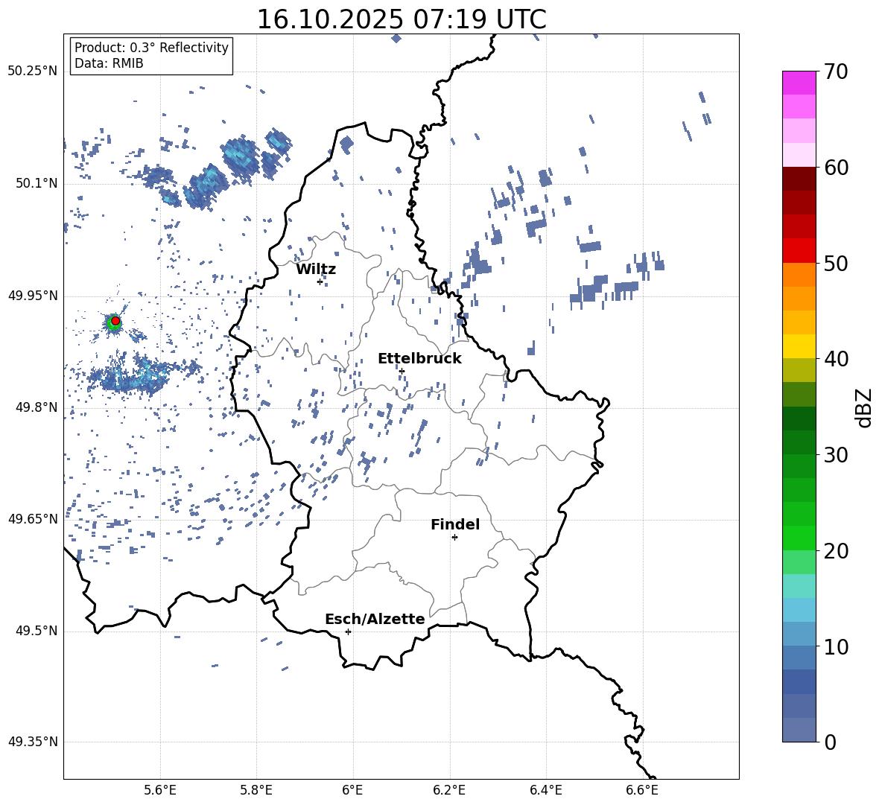Click the 49.35°N latitude label
882x805 pixels.
[33, 742]
